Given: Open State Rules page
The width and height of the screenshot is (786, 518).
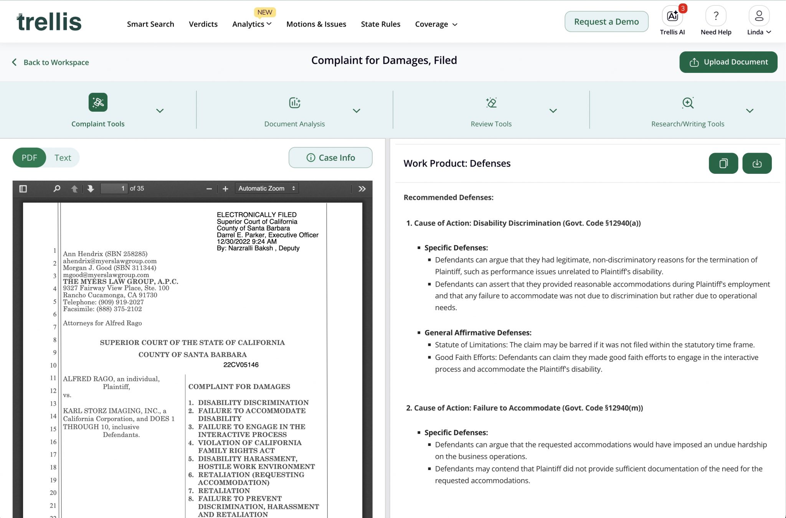Looking at the screenshot, I should point(380,24).
